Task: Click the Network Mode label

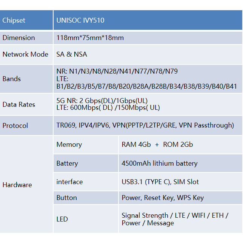Action: (x=25, y=54)
